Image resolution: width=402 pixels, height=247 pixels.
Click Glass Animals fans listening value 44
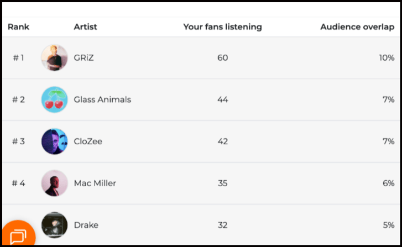point(222,100)
